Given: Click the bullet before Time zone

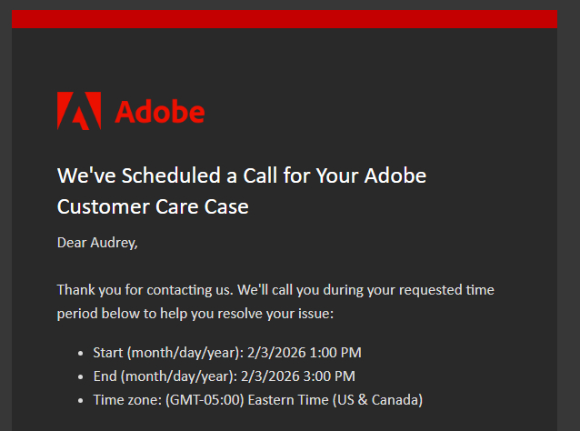Looking at the screenshot, I should [x=81, y=400].
